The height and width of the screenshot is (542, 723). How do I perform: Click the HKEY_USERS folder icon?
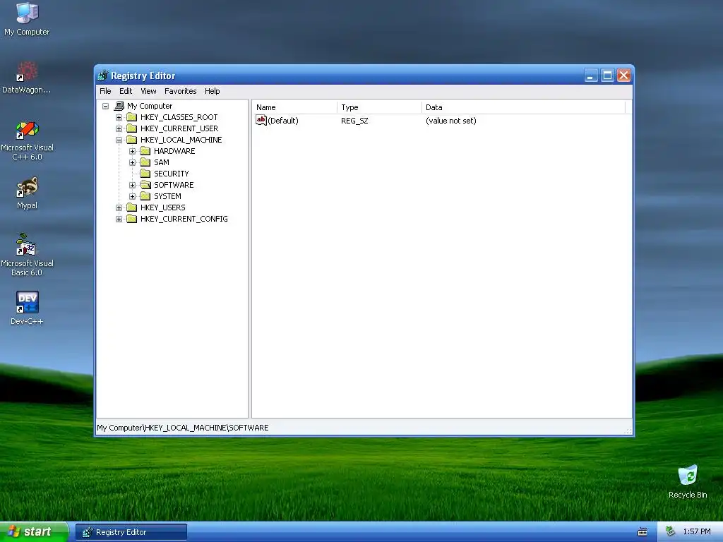click(x=132, y=207)
